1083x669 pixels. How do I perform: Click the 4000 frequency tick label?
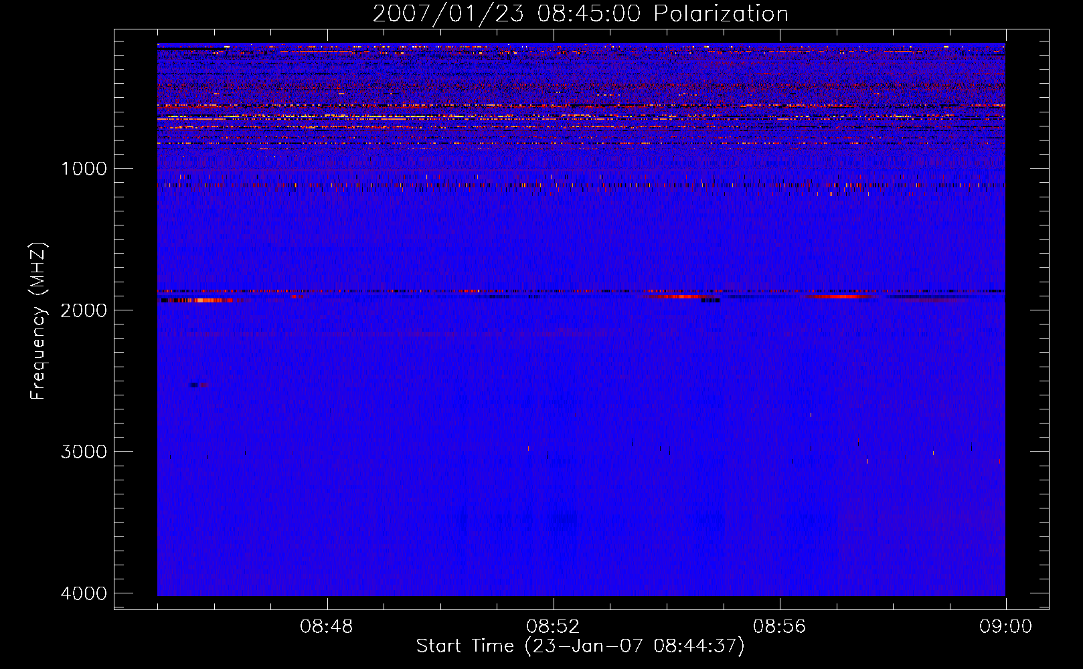84,593
